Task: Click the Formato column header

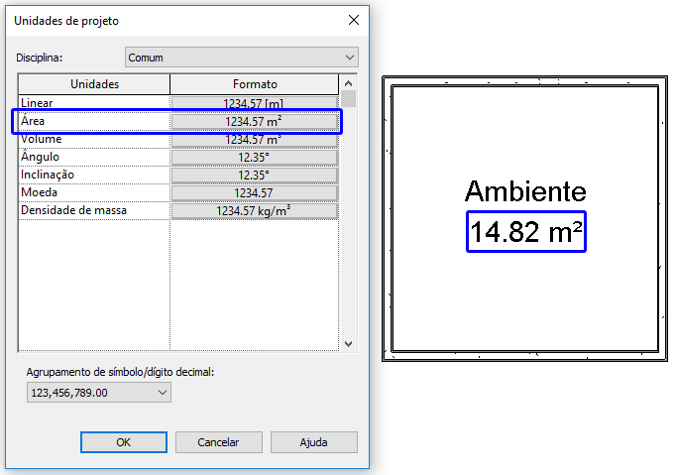Action: pos(255,84)
